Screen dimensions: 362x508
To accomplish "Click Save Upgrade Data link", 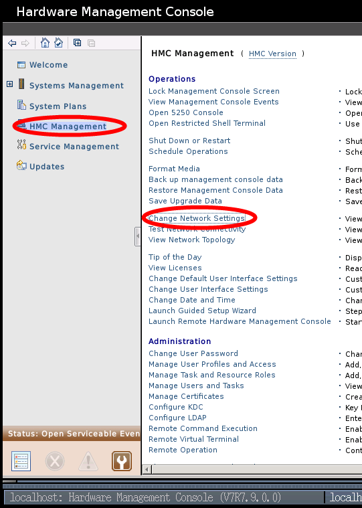I will (x=185, y=201).
